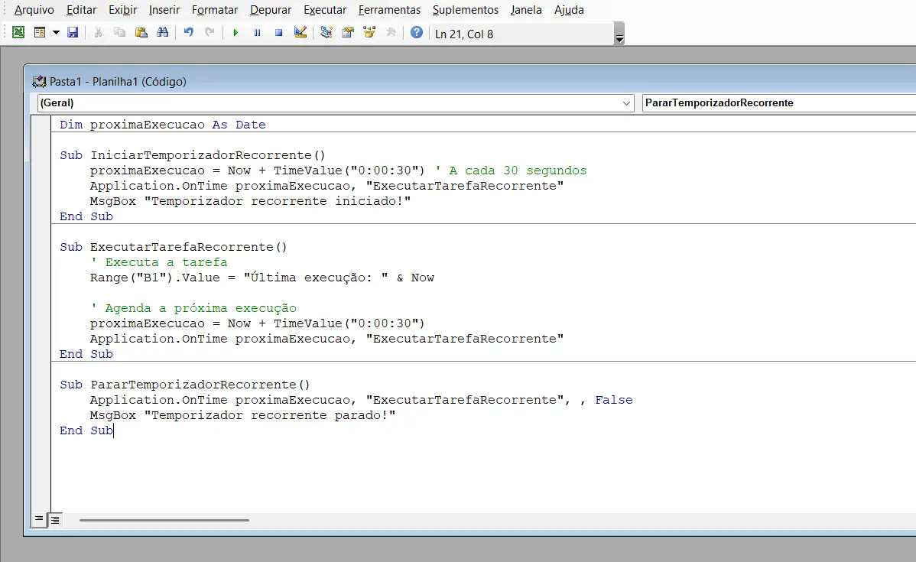
Task: Click the 'Sub ExecutarTarefaRecorrente()' line
Action: (173, 246)
